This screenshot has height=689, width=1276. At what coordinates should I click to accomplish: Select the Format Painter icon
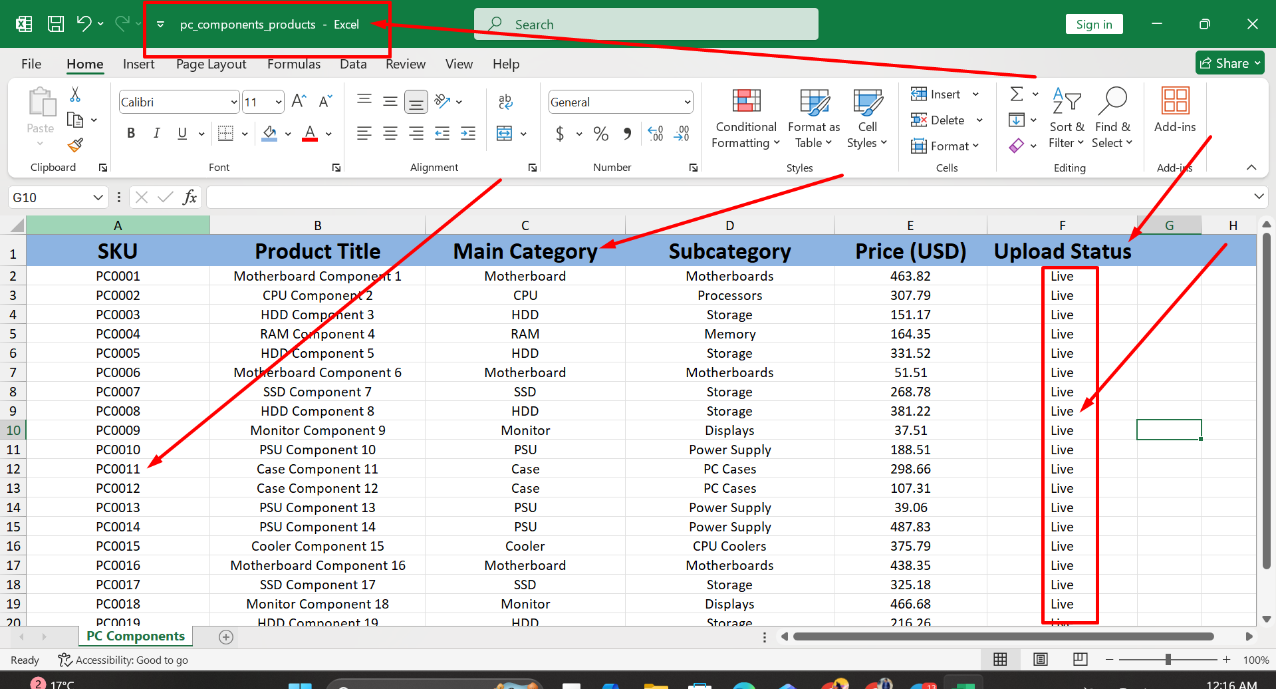pos(75,144)
